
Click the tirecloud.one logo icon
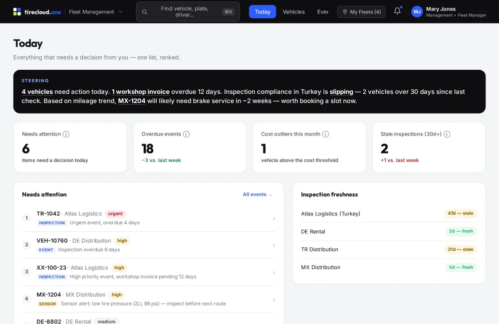point(17,12)
